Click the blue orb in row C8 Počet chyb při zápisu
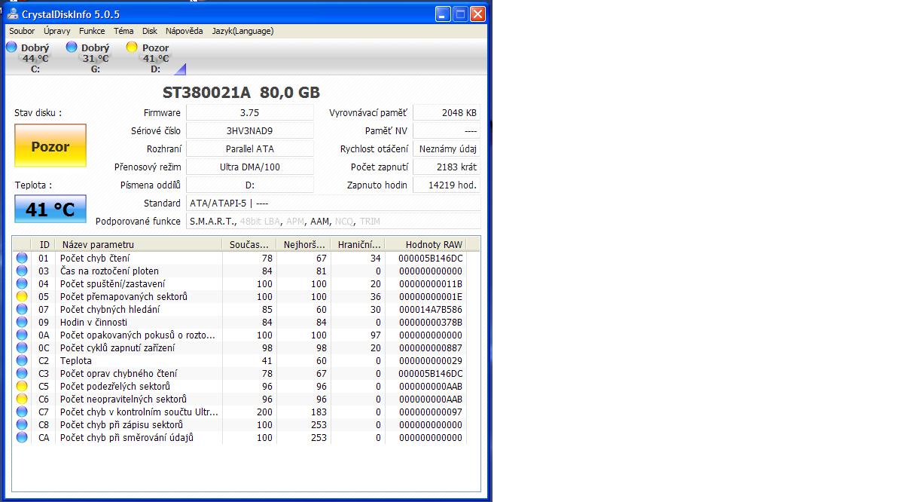The image size is (915, 502). point(22,424)
